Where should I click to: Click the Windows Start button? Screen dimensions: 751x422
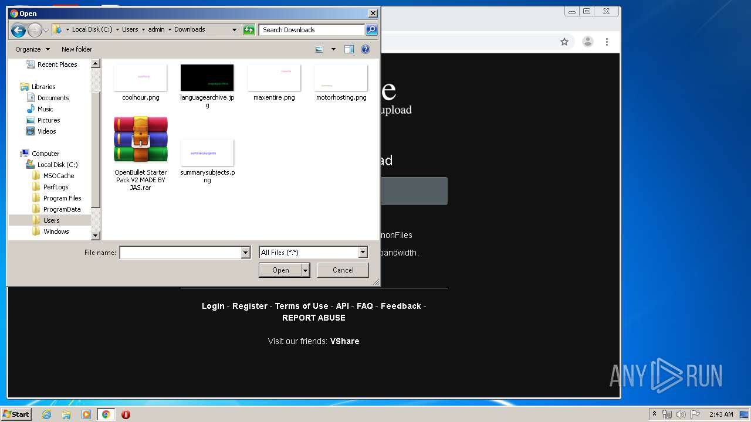tap(16, 414)
